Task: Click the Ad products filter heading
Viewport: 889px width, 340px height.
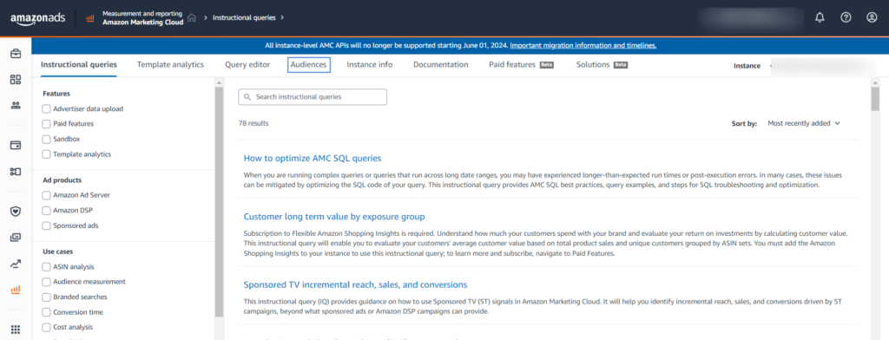Action: click(x=63, y=180)
